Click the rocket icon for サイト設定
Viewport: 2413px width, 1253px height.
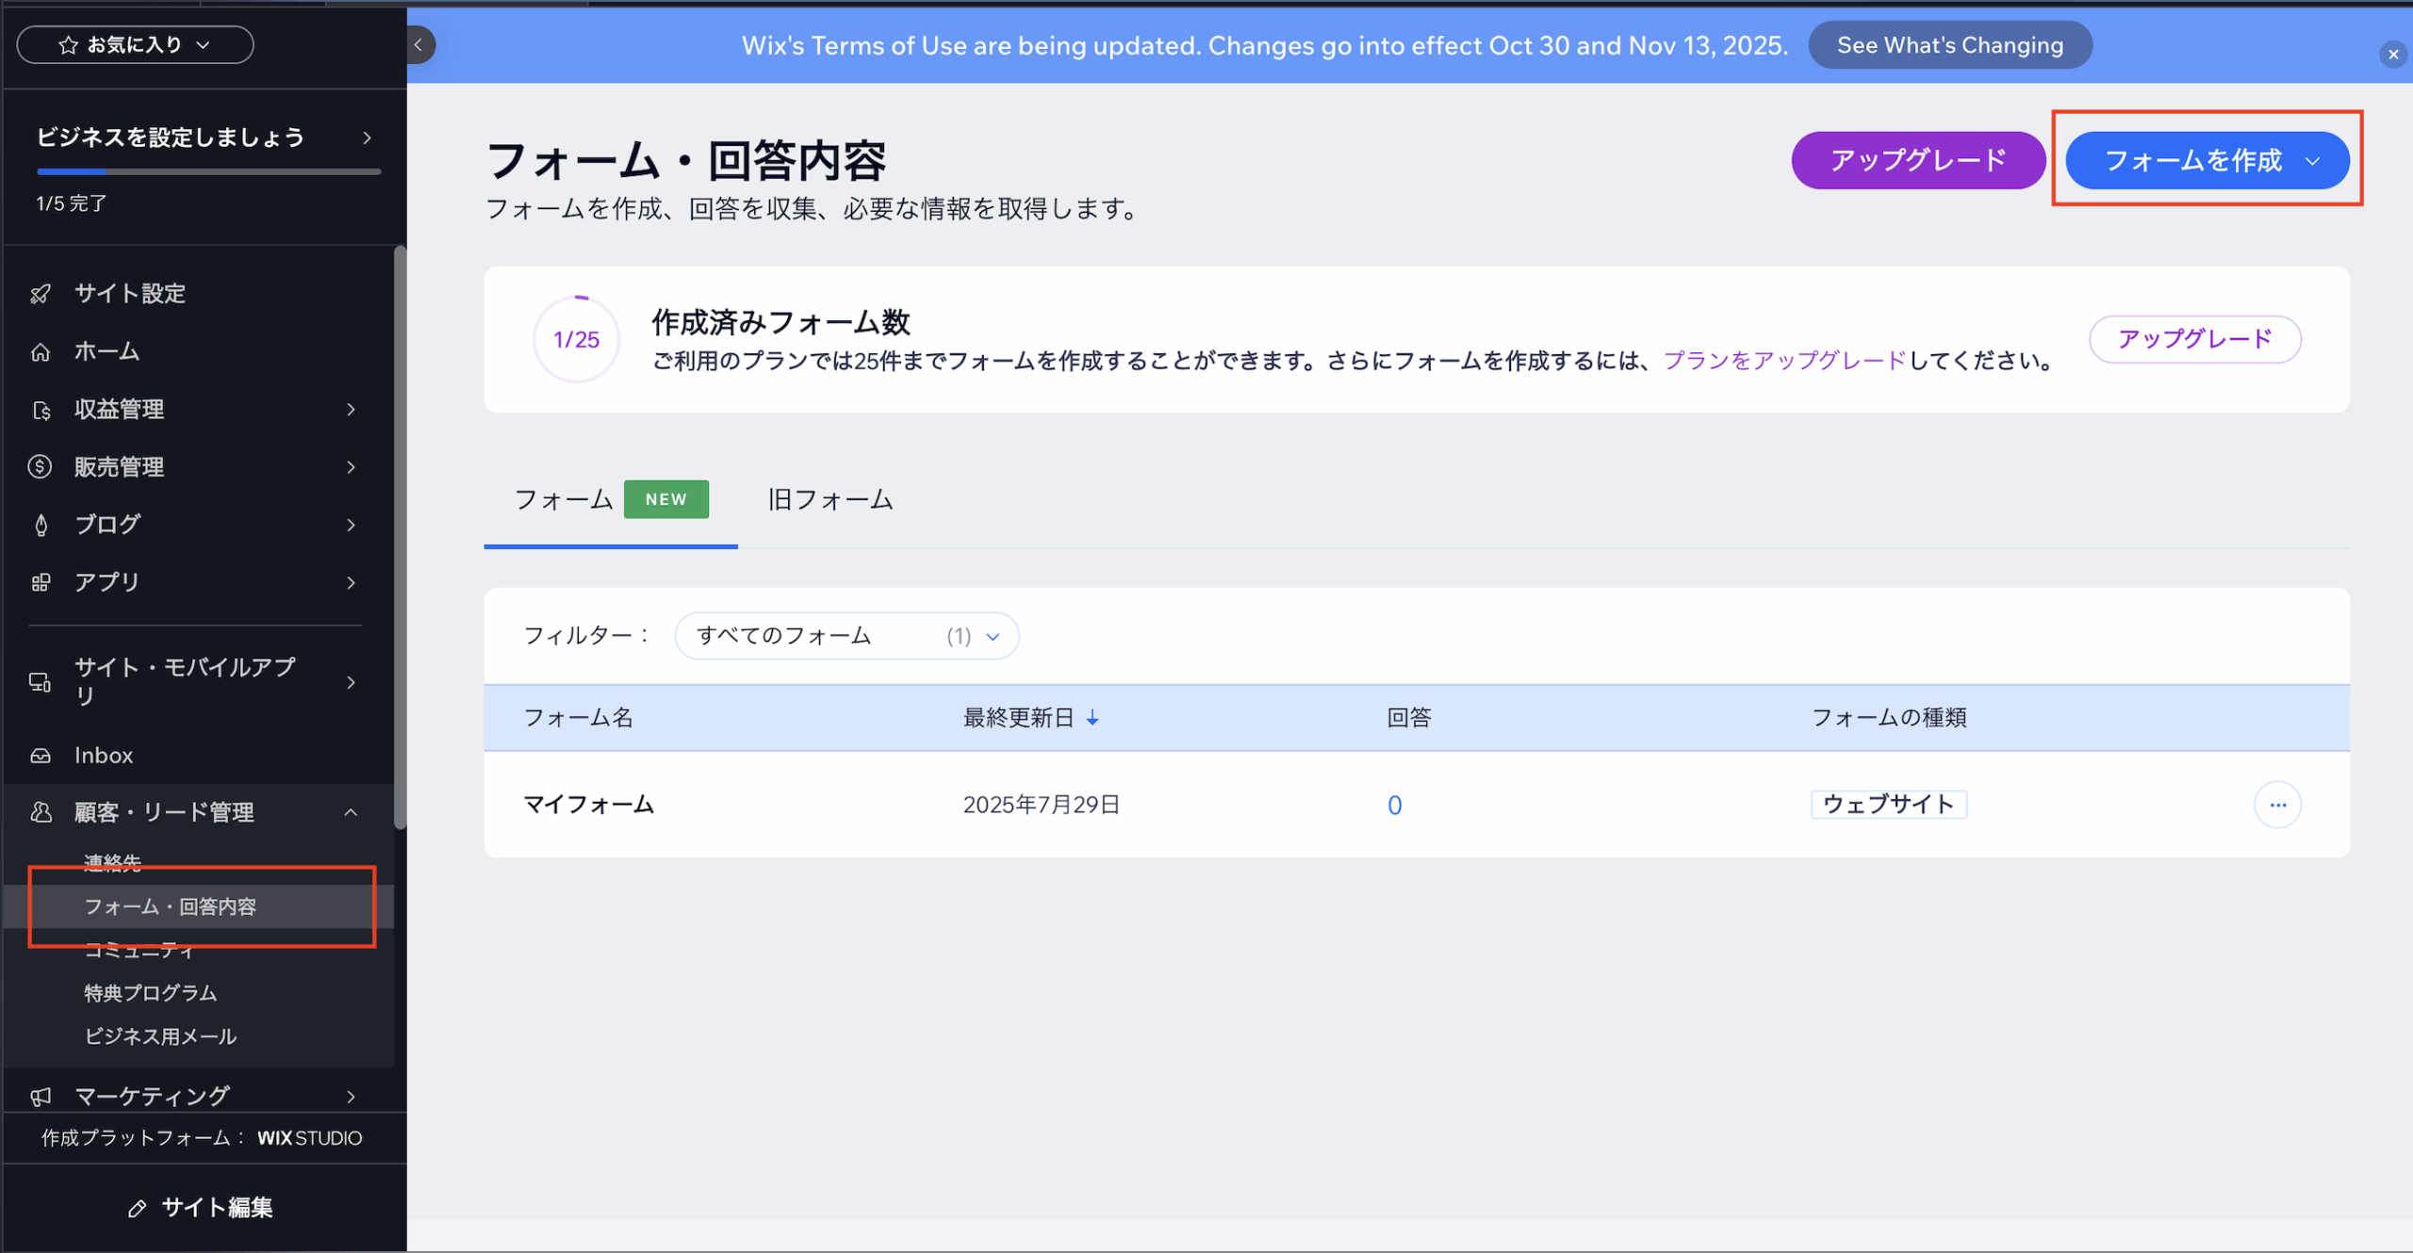coord(41,294)
